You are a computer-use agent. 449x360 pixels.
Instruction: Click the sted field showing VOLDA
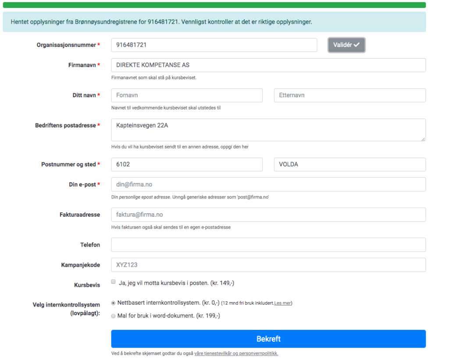[x=349, y=165]
